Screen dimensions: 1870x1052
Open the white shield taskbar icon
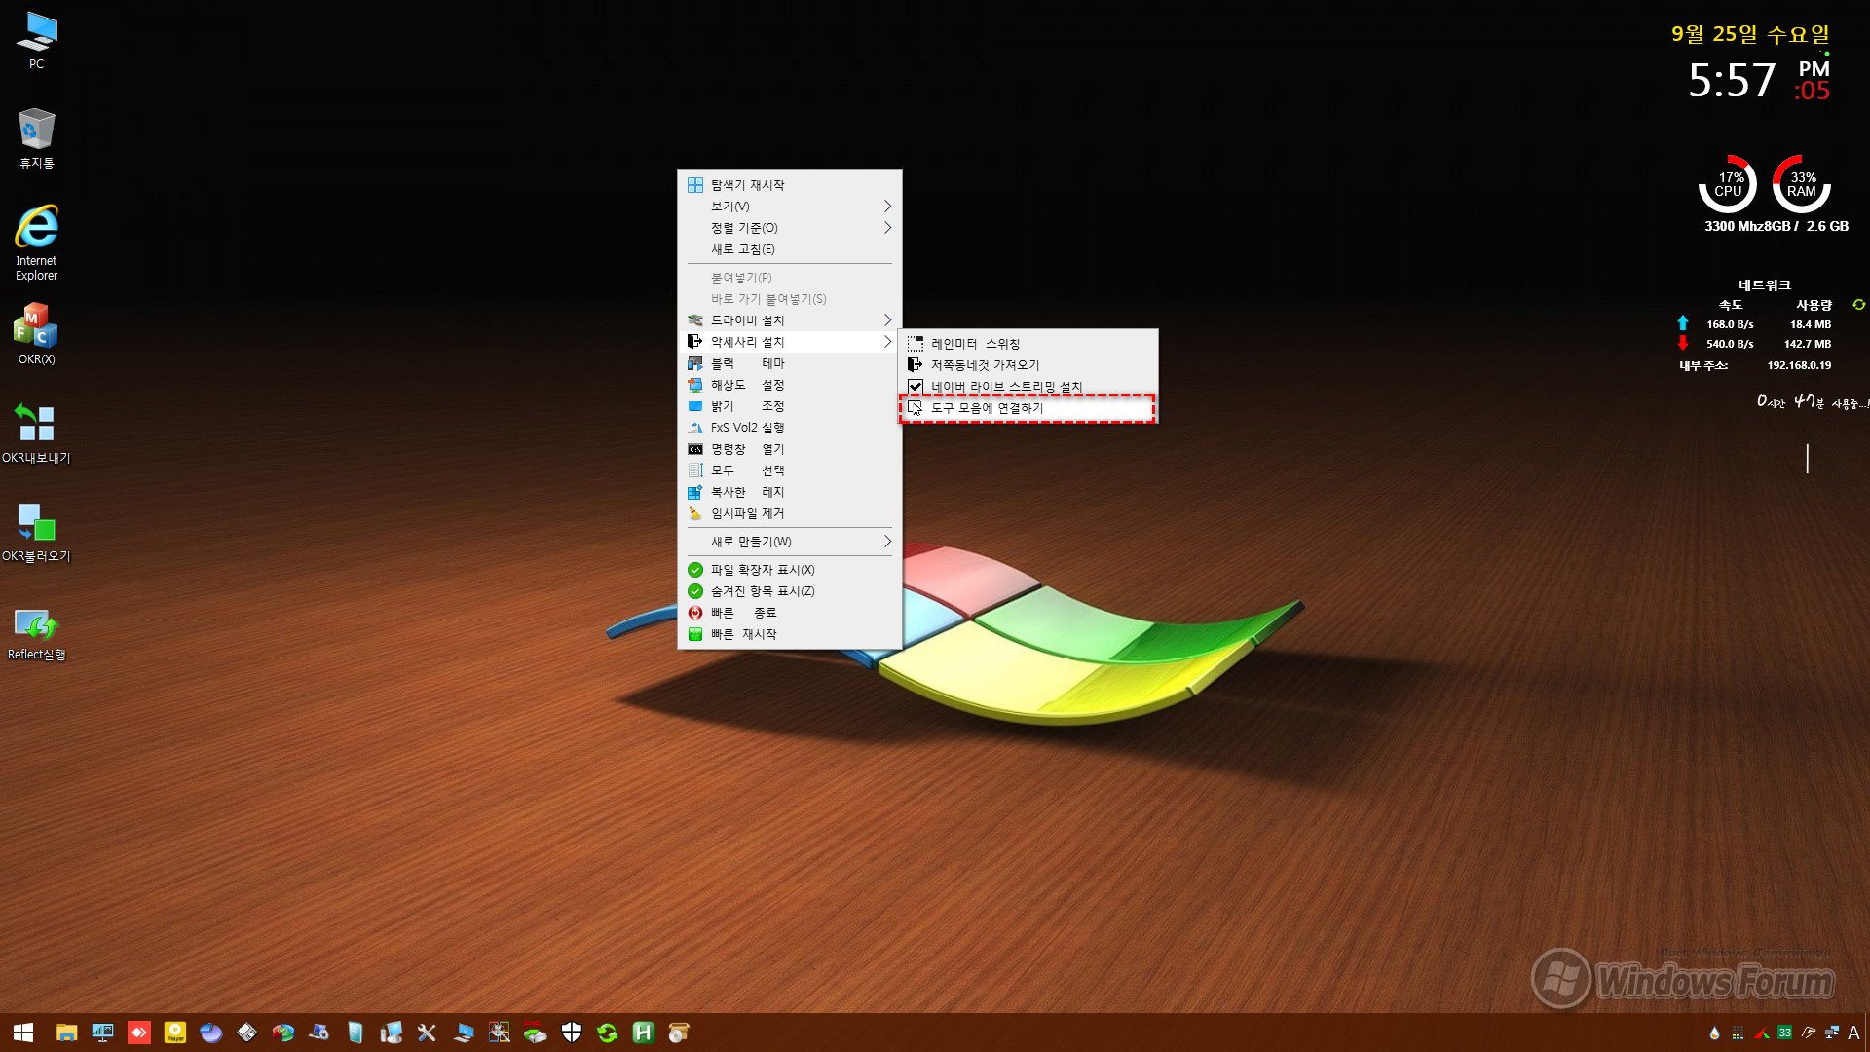click(x=572, y=1033)
